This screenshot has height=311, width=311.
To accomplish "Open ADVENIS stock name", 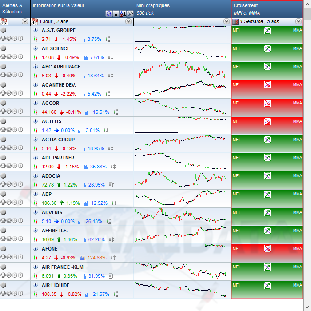I will pyautogui.click(x=52, y=212).
